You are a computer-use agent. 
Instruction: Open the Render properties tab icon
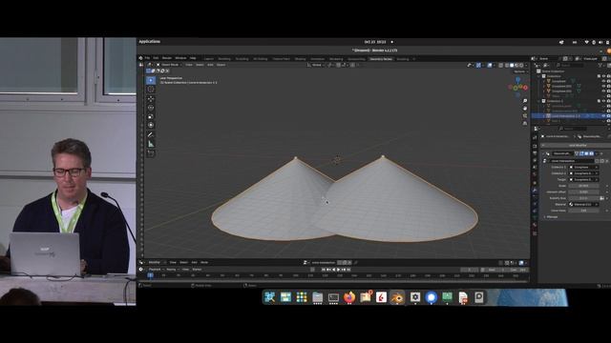point(535,146)
